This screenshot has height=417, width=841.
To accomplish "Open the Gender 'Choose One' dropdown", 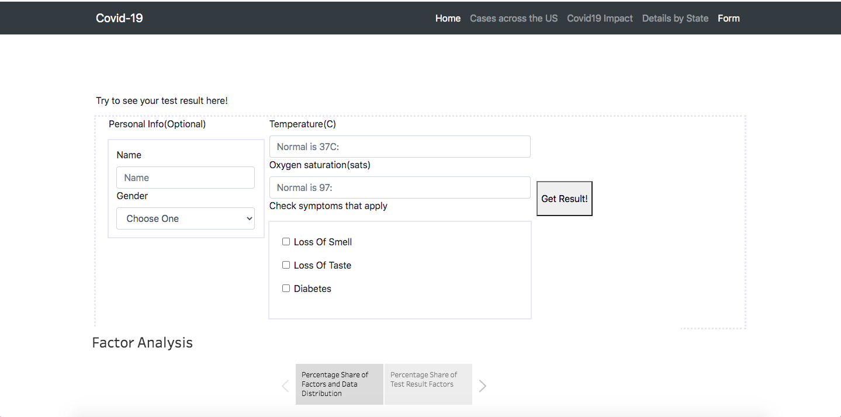I will coord(185,218).
